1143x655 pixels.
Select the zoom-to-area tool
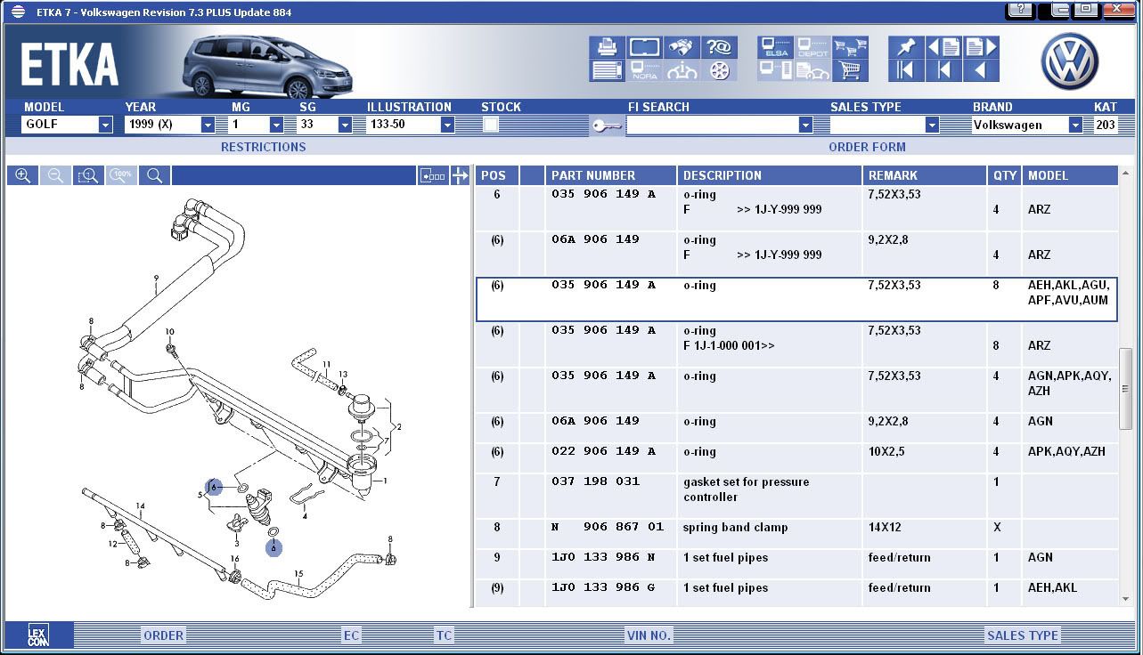click(88, 175)
